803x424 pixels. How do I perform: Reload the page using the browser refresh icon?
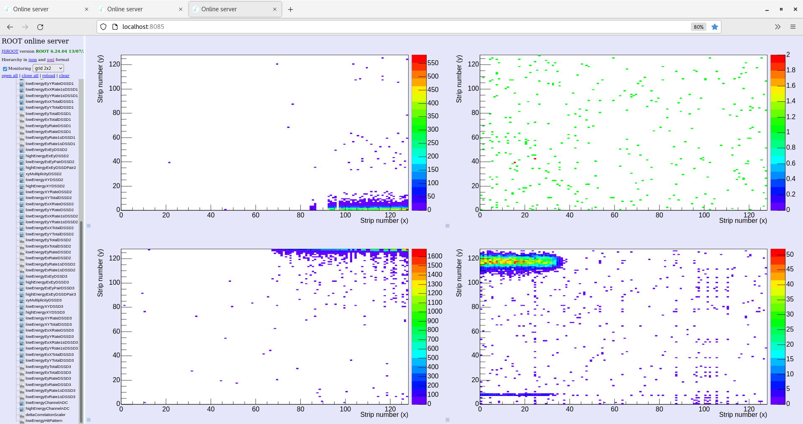[x=40, y=27]
